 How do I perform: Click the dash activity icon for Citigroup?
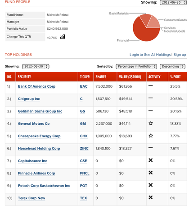[x=151, y=98]
